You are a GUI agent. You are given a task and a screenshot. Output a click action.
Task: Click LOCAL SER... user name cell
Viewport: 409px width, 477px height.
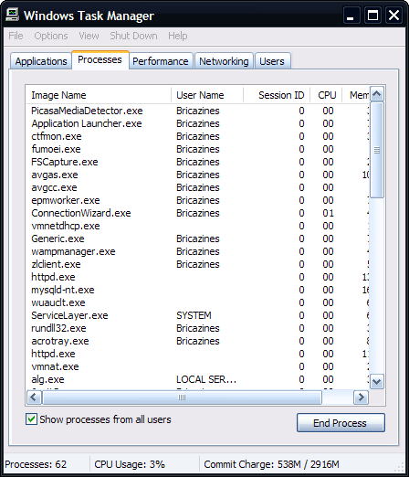[206, 379]
